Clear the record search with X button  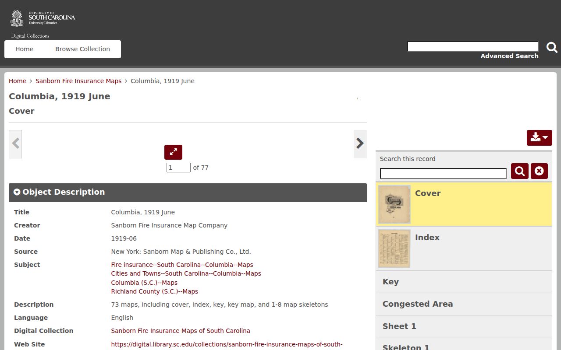pos(539,171)
